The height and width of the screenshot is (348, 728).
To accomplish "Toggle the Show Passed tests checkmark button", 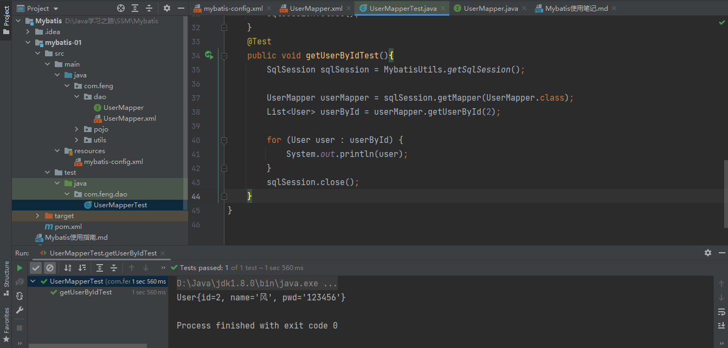I will point(36,267).
